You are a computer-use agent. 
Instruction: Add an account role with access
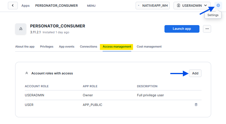pyautogui.click(x=195, y=73)
